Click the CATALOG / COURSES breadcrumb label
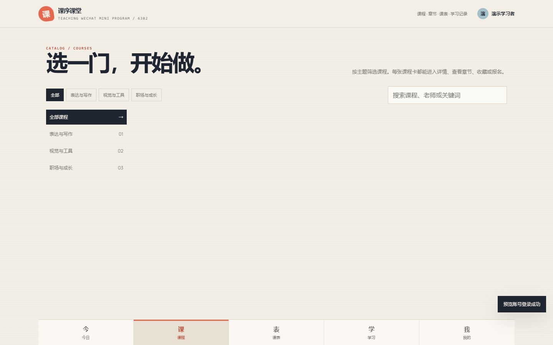This screenshot has height=345, width=553. 69,48
